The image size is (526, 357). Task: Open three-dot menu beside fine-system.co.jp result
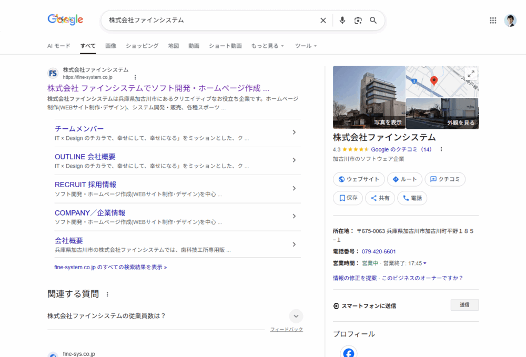(x=135, y=77)
